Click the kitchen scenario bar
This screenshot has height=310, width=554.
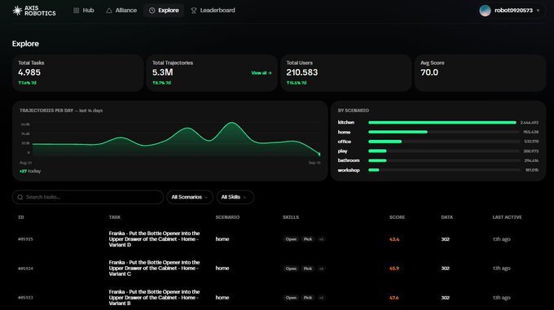click(x=442, y=122)
